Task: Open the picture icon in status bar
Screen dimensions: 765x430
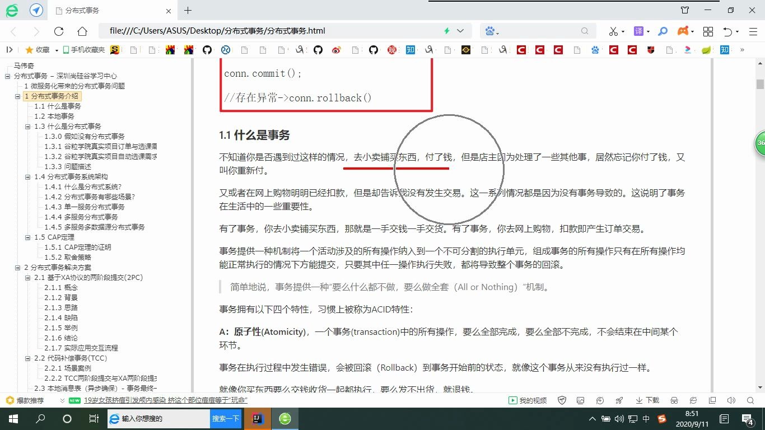Action: [581, 400]
